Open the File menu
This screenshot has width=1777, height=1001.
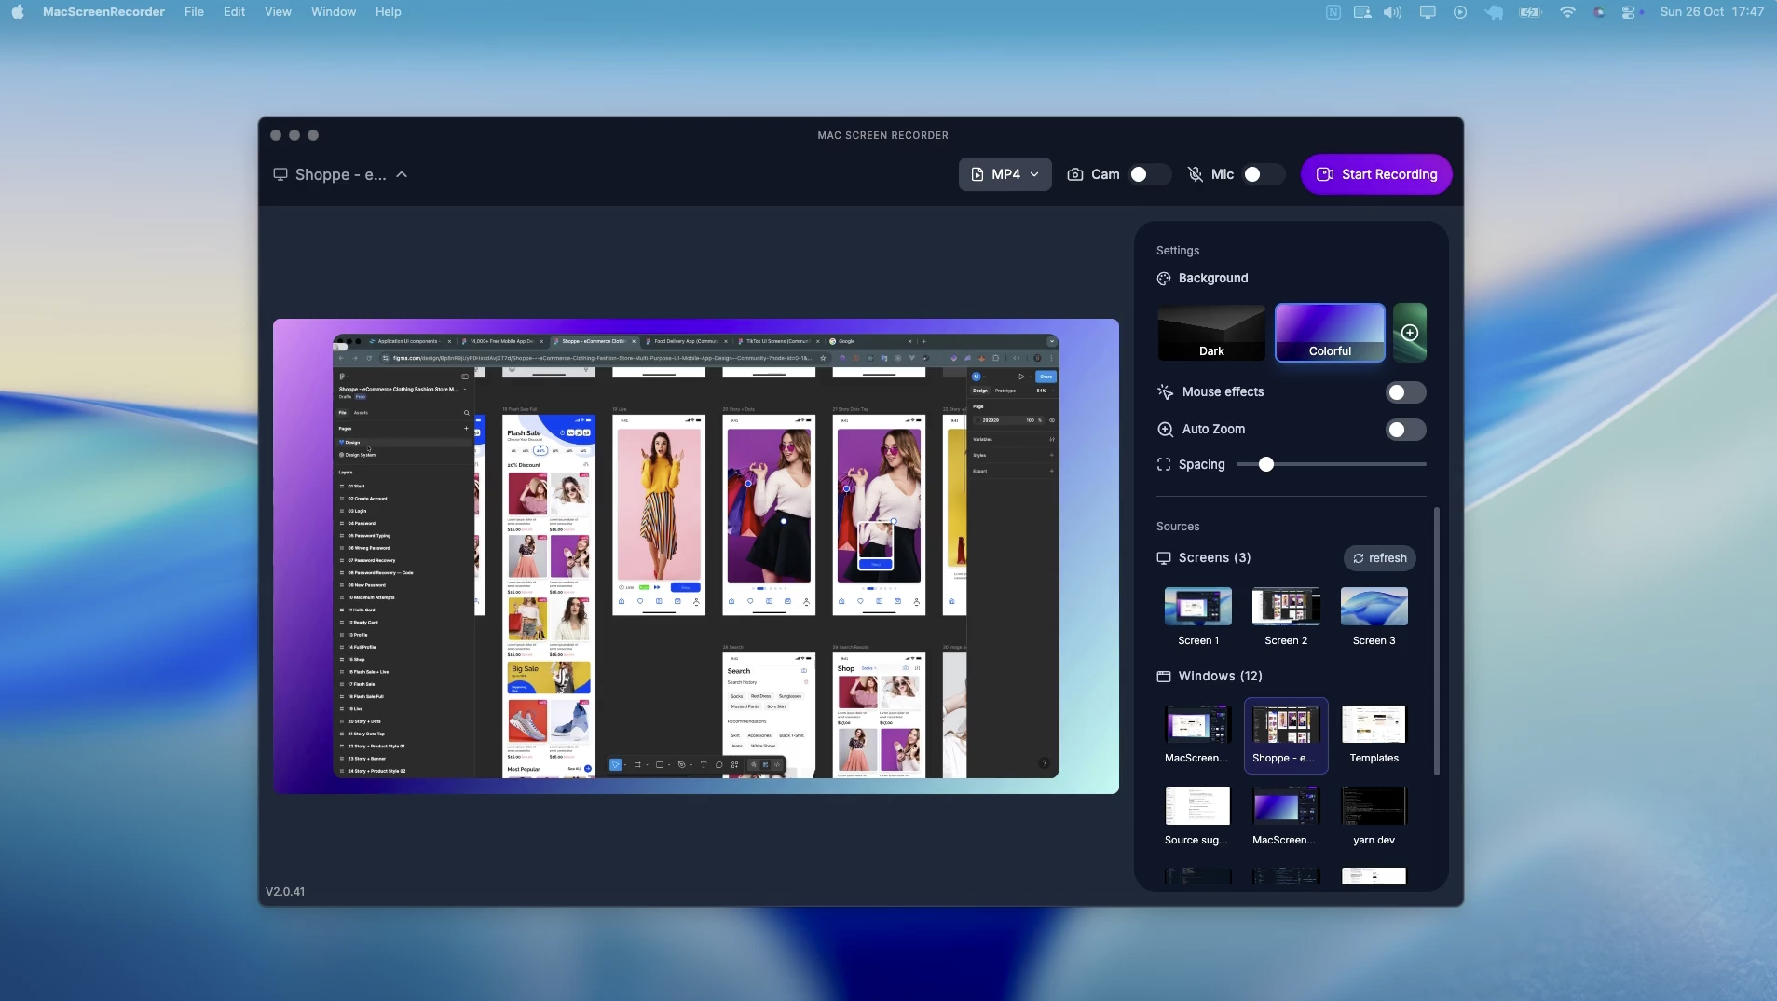(x=194, y=12)
